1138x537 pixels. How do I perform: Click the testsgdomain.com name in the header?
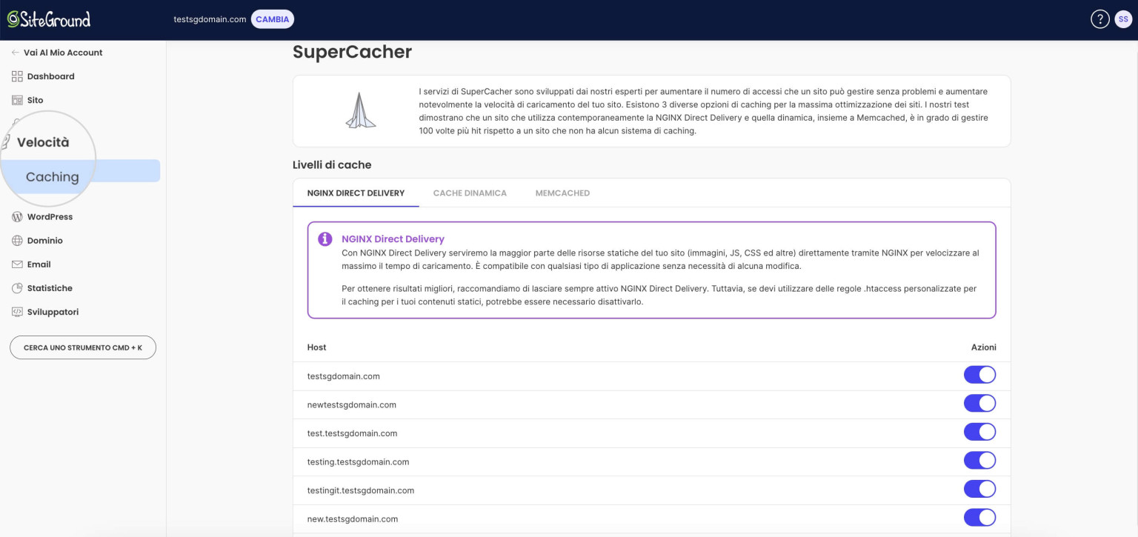210,19
